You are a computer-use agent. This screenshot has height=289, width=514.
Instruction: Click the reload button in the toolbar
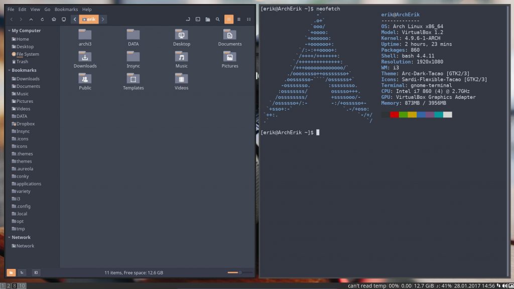point(42,20)
